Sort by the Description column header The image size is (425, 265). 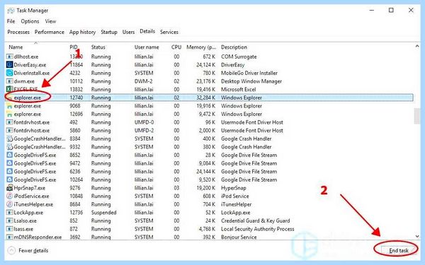234,47
